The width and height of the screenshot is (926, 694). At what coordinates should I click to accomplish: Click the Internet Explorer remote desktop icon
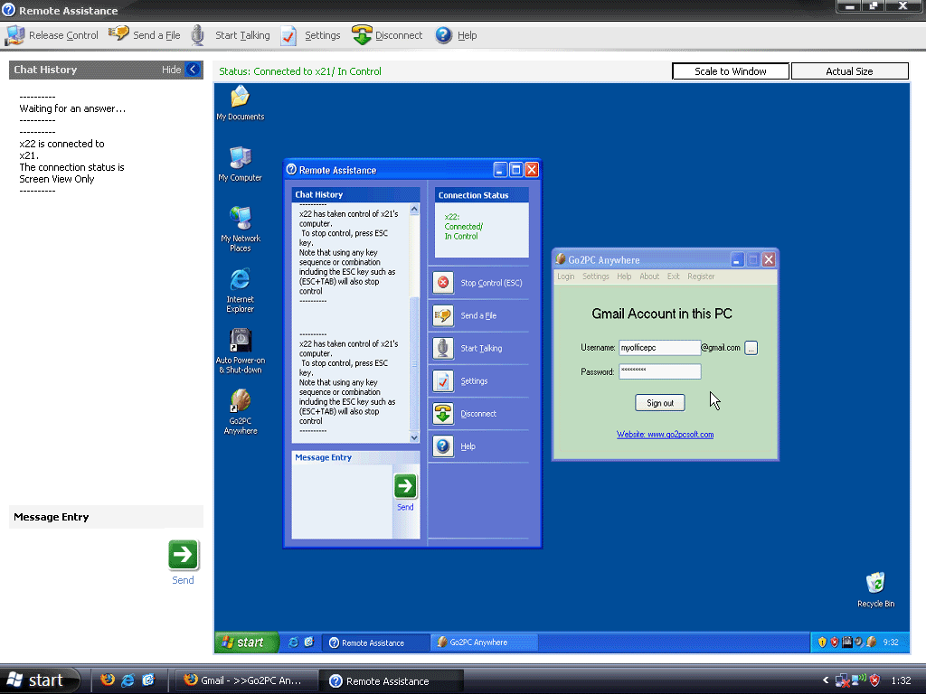pyautogui.click(x=240, y=290)
